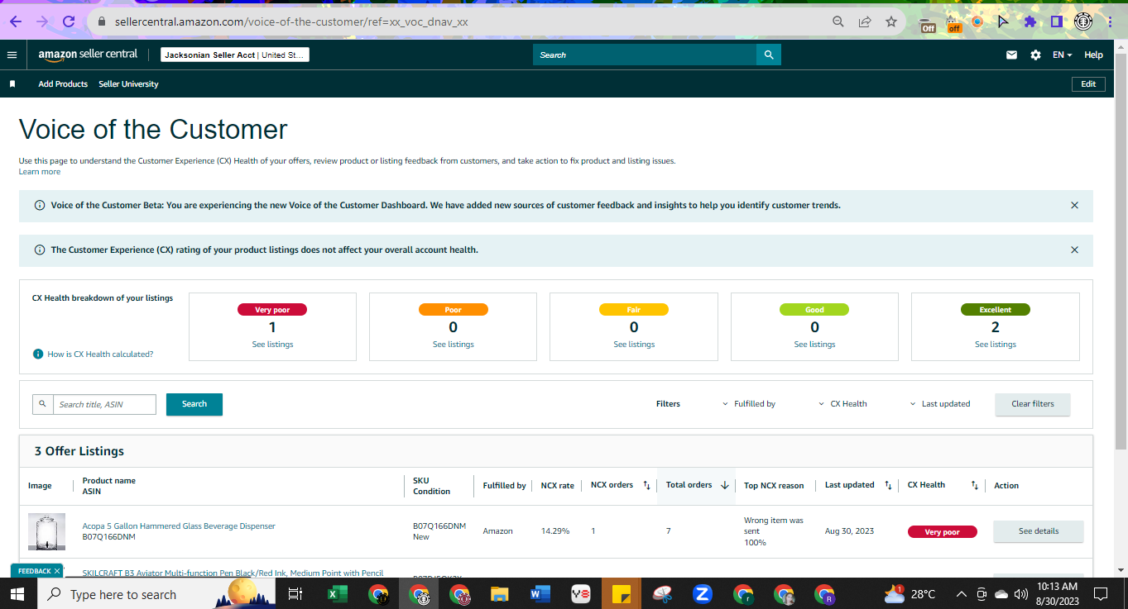Click the browser address bar URL

point(291,22)
